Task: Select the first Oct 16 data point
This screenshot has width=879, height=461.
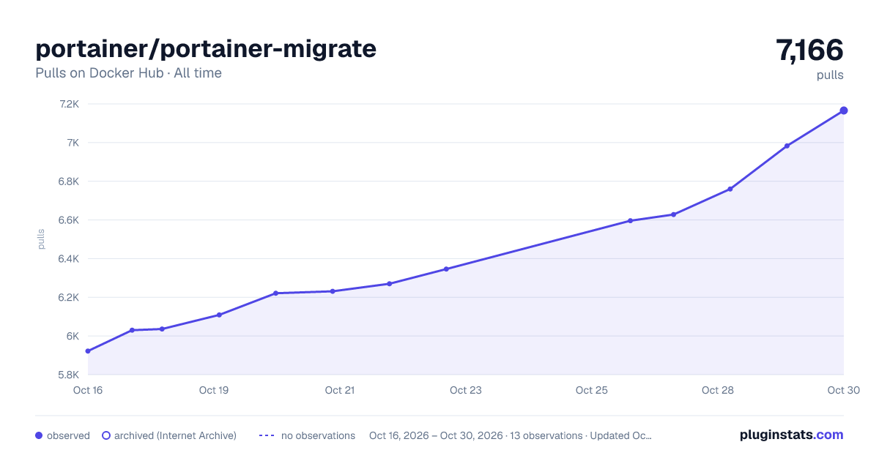Action: point(88,351)
